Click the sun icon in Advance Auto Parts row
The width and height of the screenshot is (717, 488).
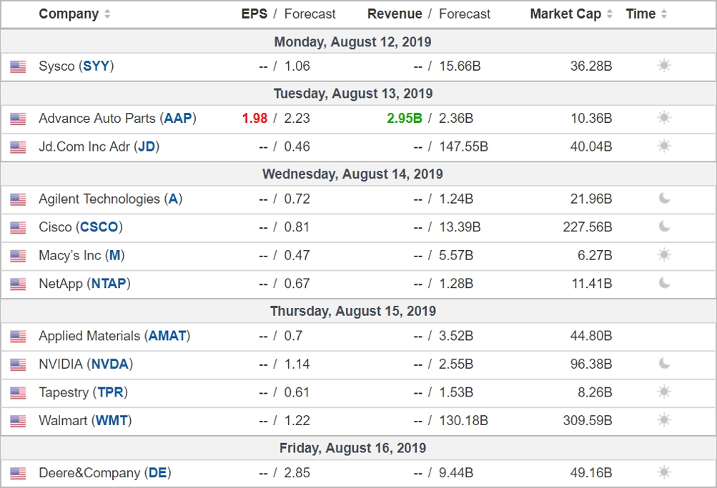point(664,117)
